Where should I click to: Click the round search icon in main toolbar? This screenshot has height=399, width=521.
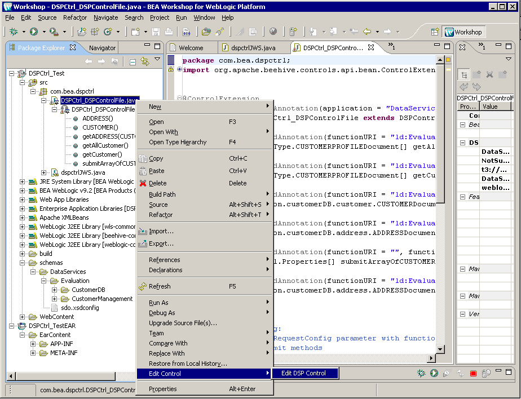[x=273, y=32]
